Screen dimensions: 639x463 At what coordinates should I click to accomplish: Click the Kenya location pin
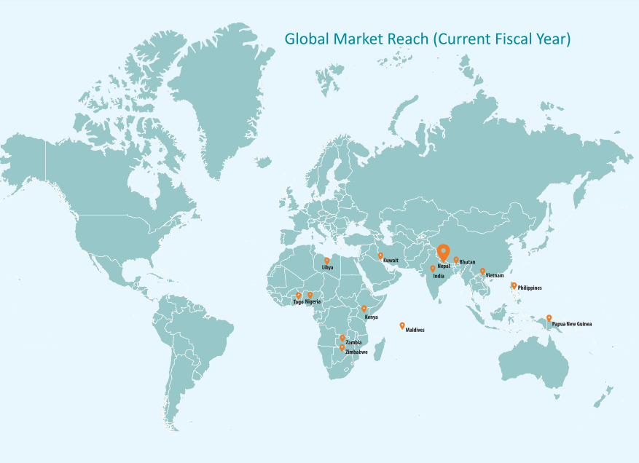[364, 309]
